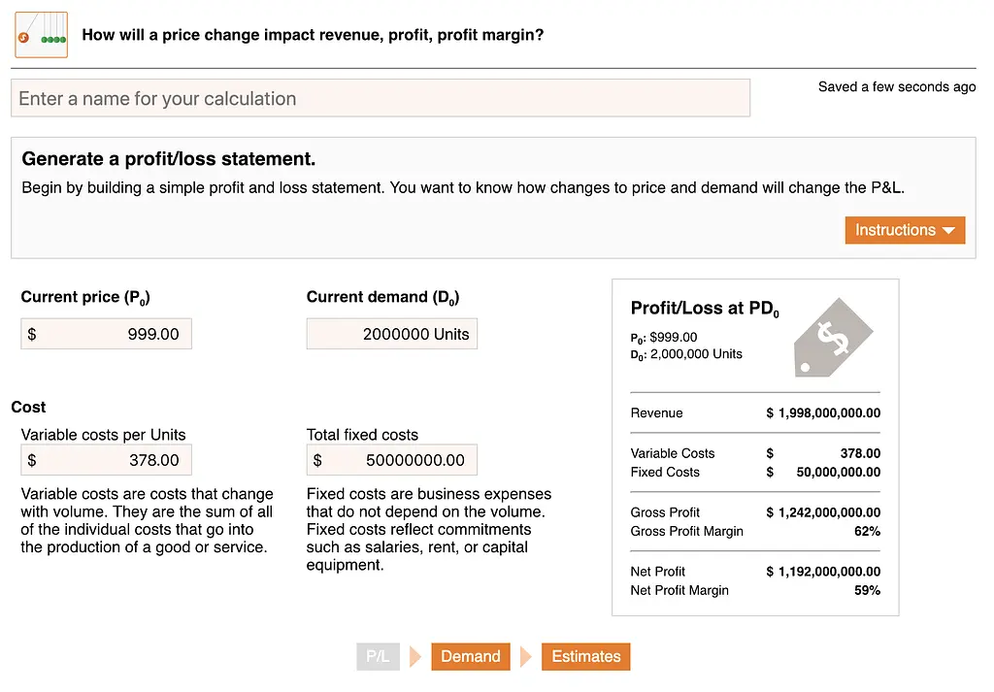Edit the Current demand units field
This screenshot has width=994, height=692.
point(392,334)
